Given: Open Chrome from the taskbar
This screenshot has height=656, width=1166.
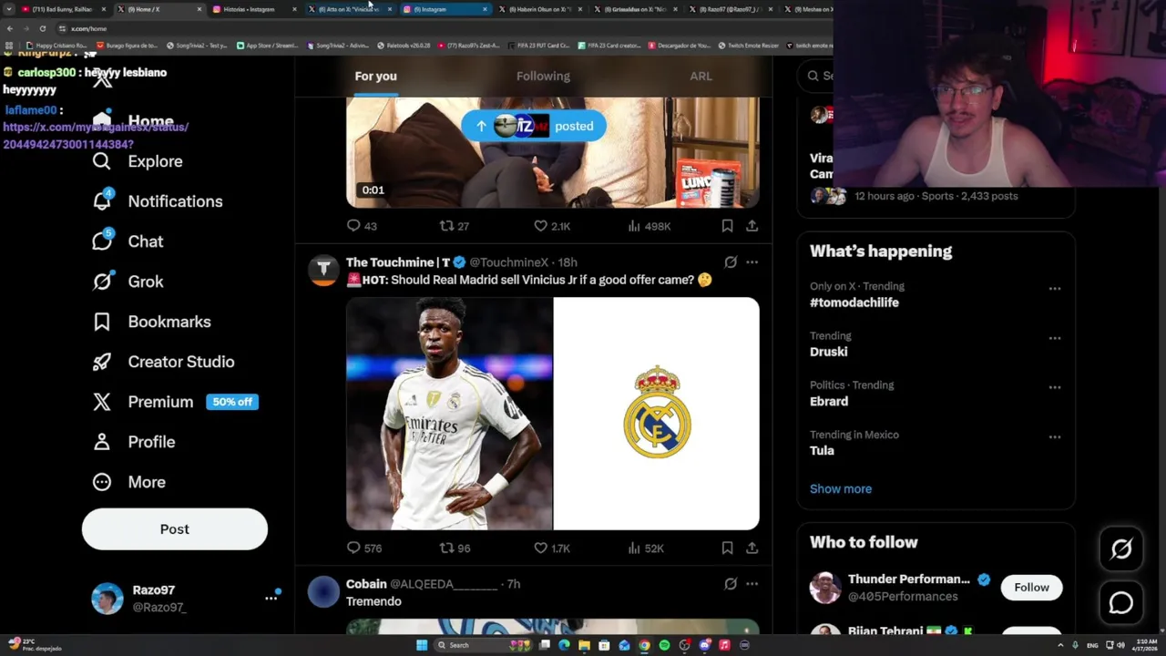Looking at the screenshot, I should point(644,645).
